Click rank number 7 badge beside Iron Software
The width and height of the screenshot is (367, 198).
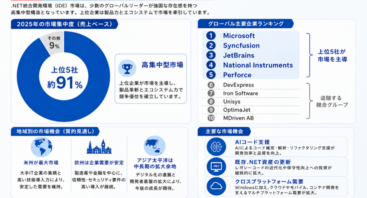211,93
